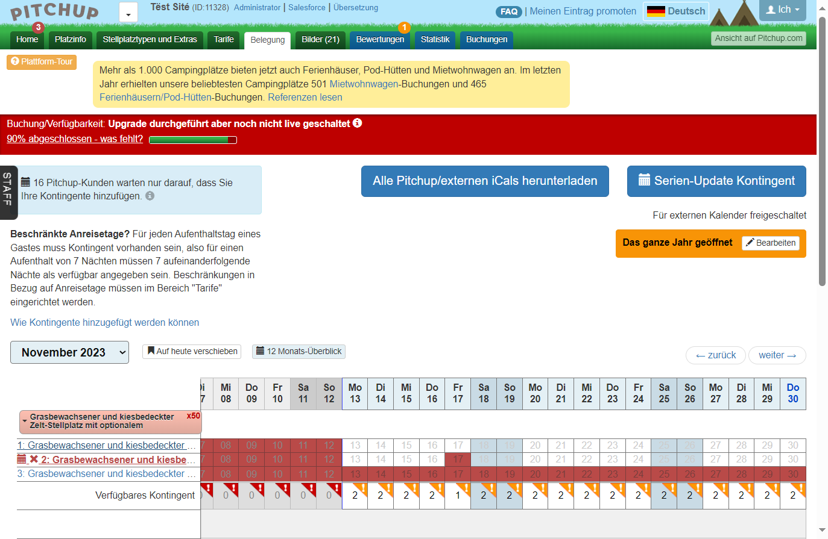
Task: Go back with the zurück button
Action: pyautogui.click(x=716, y=355)
